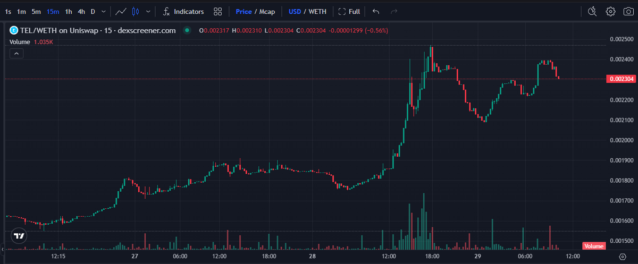Image resolution: width=638 pixels, height=264 pixels.
Task: Select the candlestick chart style icon
Action: coord(136,11)
